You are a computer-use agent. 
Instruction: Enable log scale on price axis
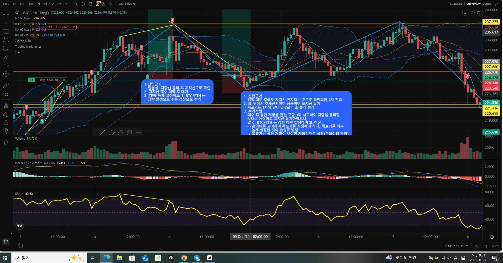pos(485,246)
